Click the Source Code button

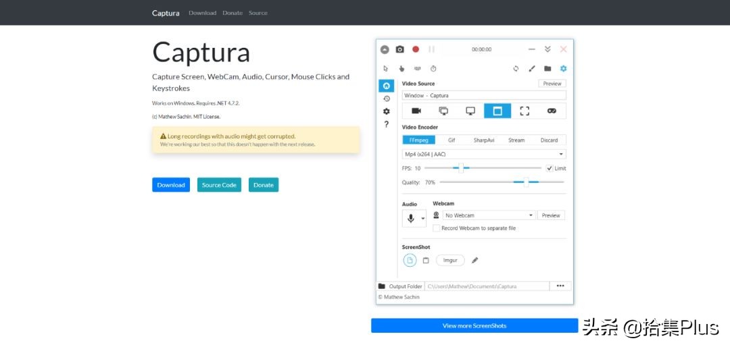click(219, 185)
